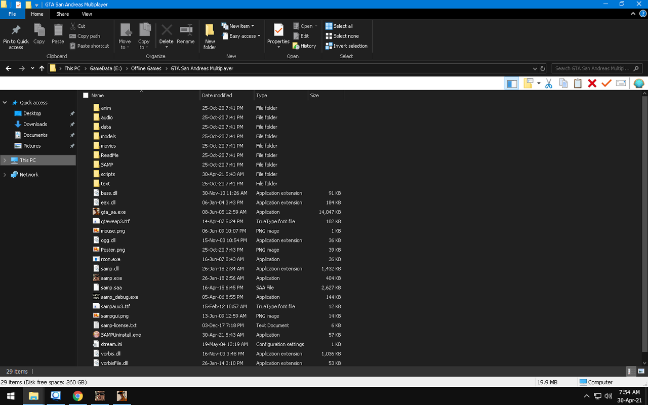Collapse the ribbon with the chevron
Viewport: 648px width, 405px height.
633,14
